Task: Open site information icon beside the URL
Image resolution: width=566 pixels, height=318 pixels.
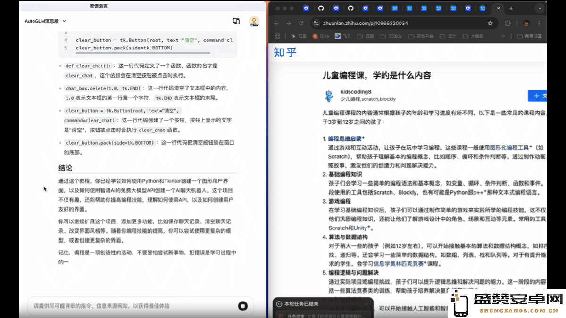Action: pyautogui.click(x=316, y=23)
